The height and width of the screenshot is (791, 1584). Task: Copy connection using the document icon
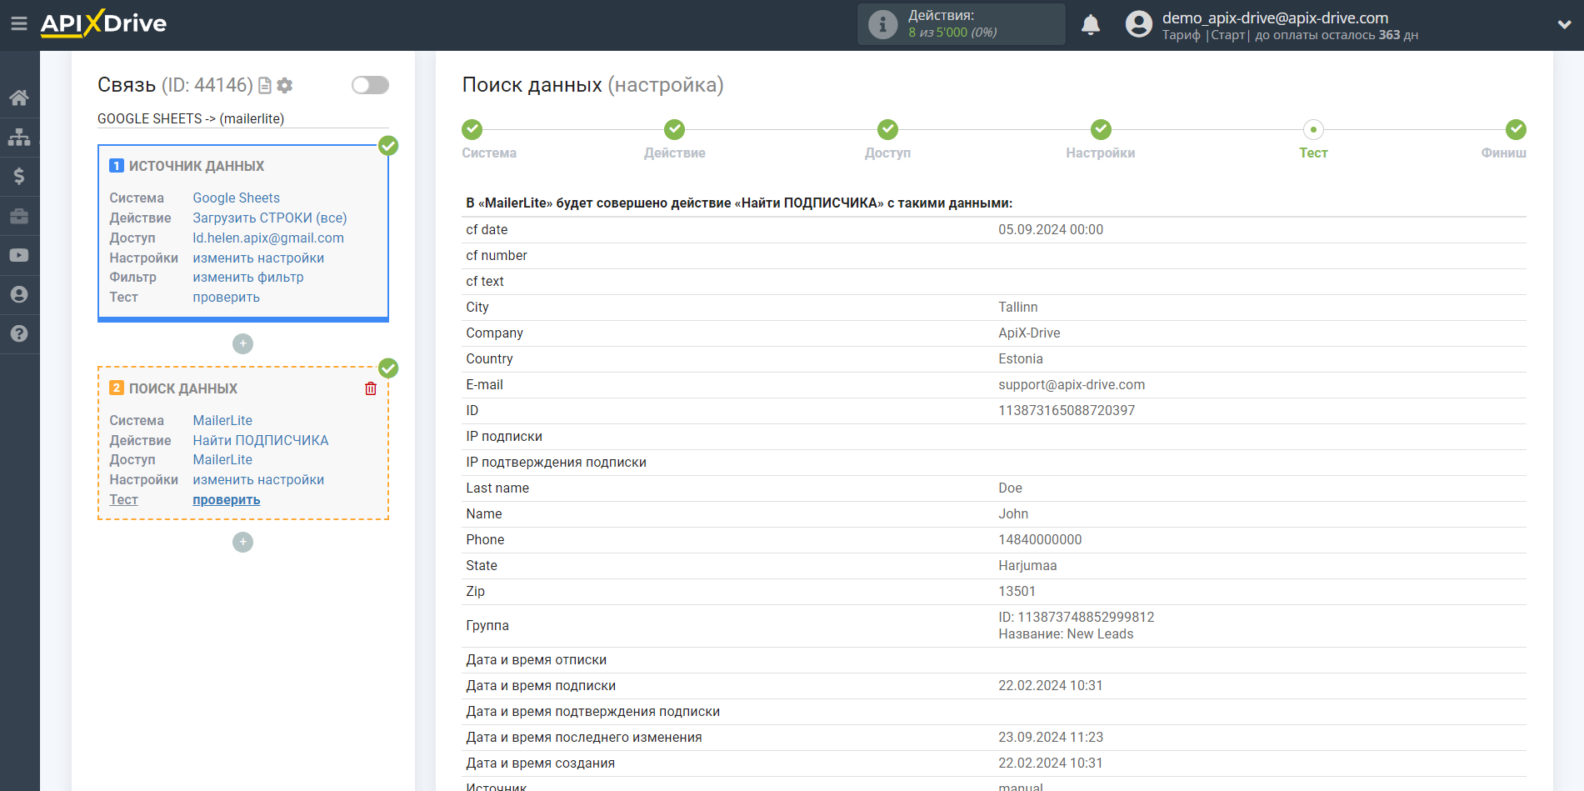[x=265, y=85]
